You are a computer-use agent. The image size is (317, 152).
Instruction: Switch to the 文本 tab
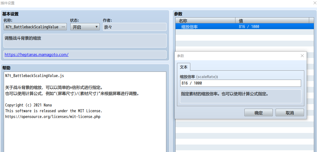point(184,67)
